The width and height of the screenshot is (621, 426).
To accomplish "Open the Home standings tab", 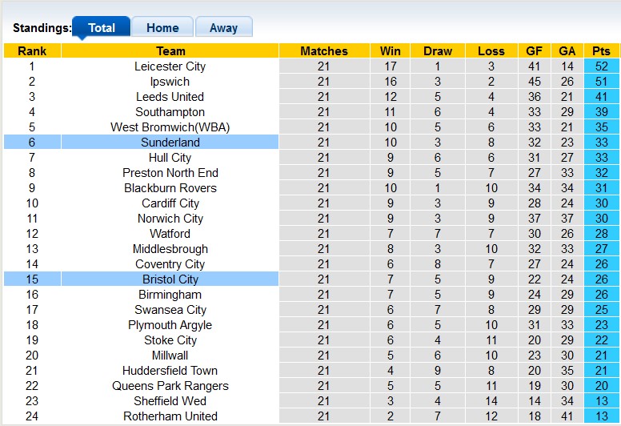I will tap(162, 28).
